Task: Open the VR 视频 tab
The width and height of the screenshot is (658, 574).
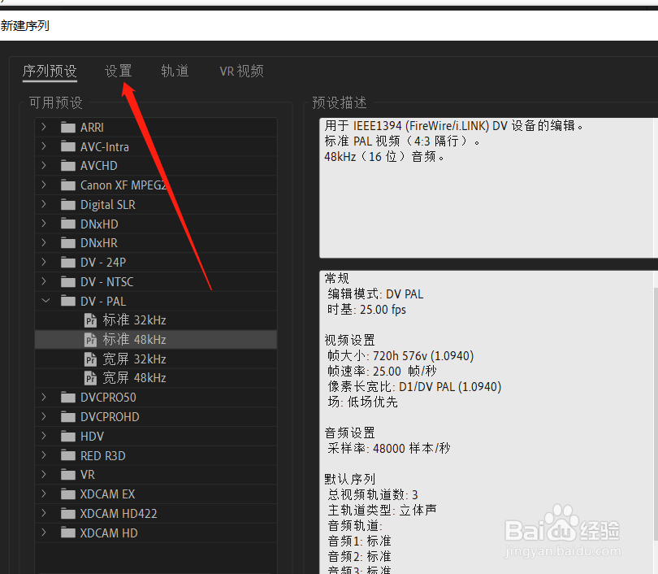Action: coord(242,71)
